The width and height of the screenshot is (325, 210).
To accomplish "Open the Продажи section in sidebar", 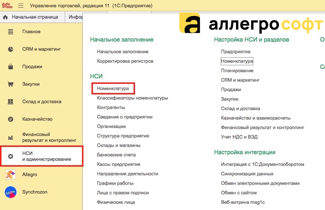I will (32, 66).
